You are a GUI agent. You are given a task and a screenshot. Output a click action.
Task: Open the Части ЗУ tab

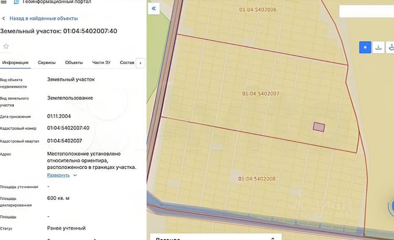click(x=101, y=63)
